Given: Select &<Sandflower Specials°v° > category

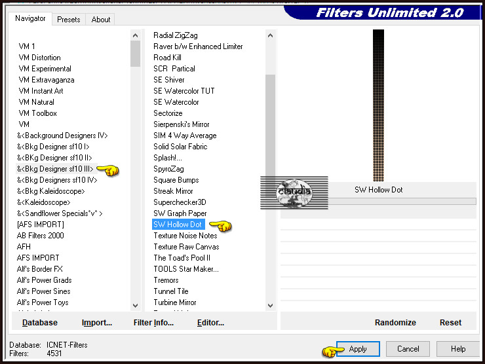Looking at the screenshot, I should (x=60, y=213).
